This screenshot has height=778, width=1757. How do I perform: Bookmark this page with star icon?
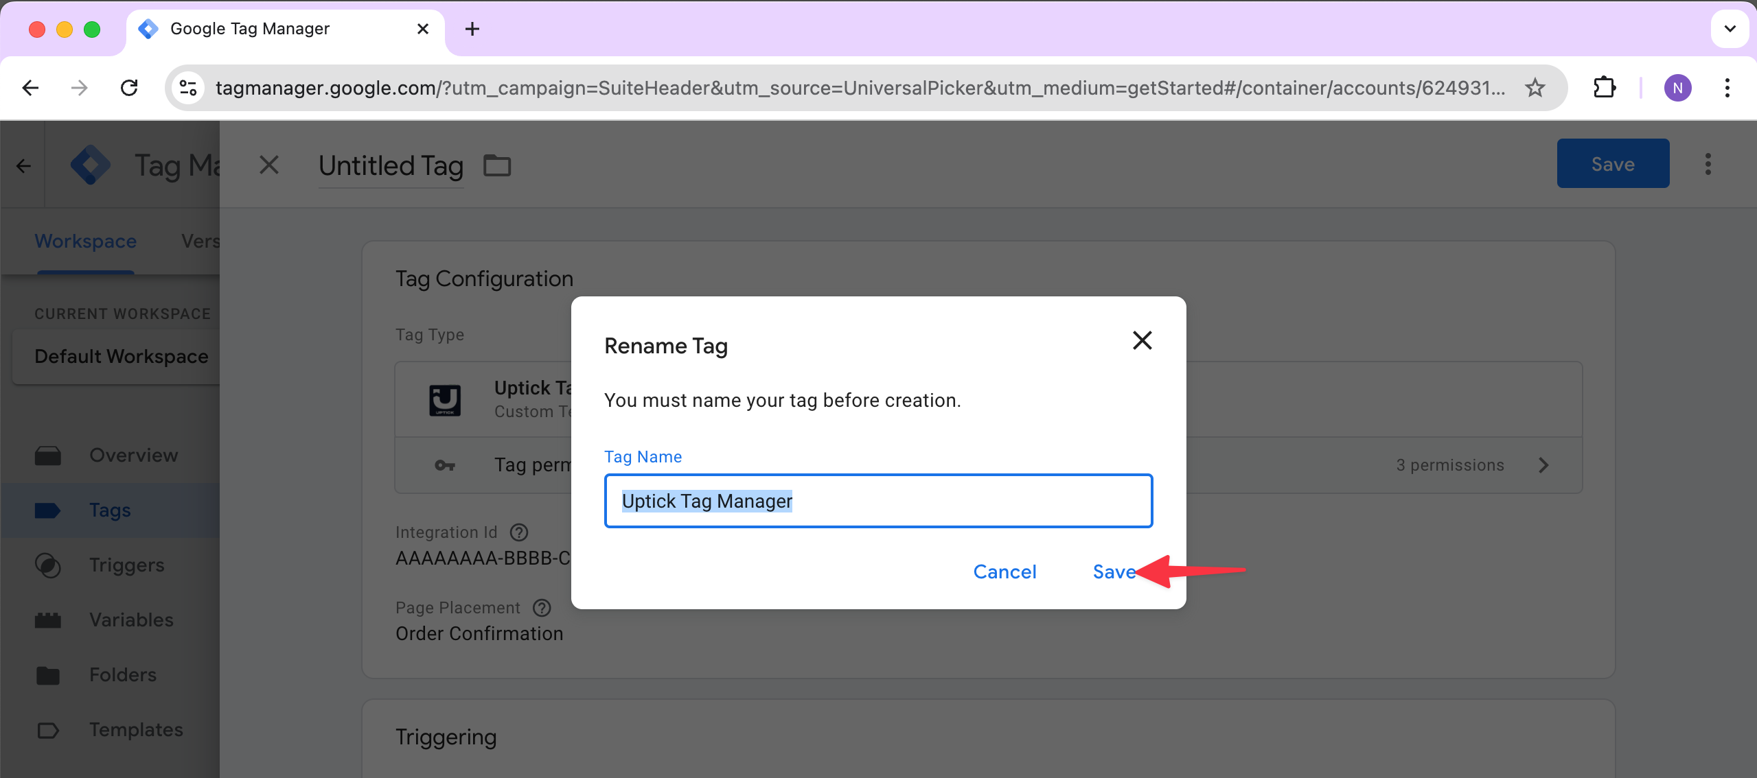[x=1535, y=88]
